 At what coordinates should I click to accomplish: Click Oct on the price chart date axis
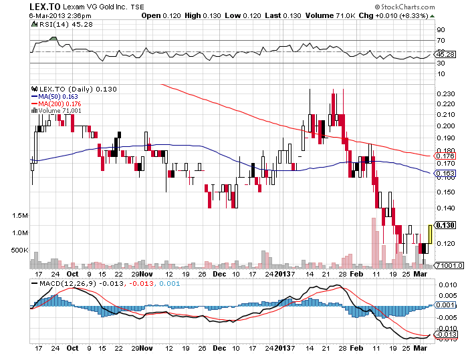(72, 274)
